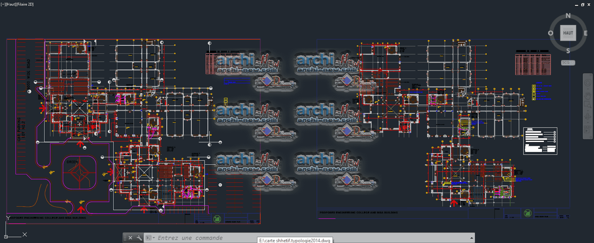Open ShowMotion from navigation bar
This screenshot has width=594, height=243.
point(588,129)
